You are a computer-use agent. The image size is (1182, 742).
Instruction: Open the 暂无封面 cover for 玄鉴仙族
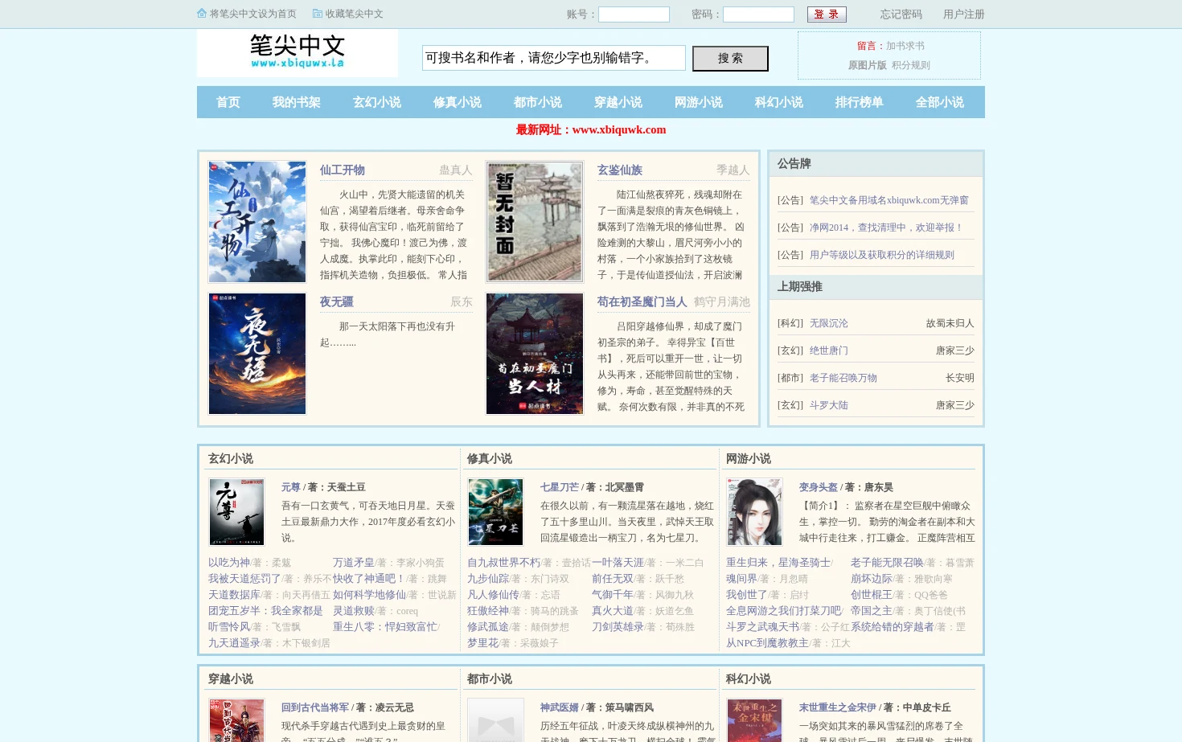535,222
